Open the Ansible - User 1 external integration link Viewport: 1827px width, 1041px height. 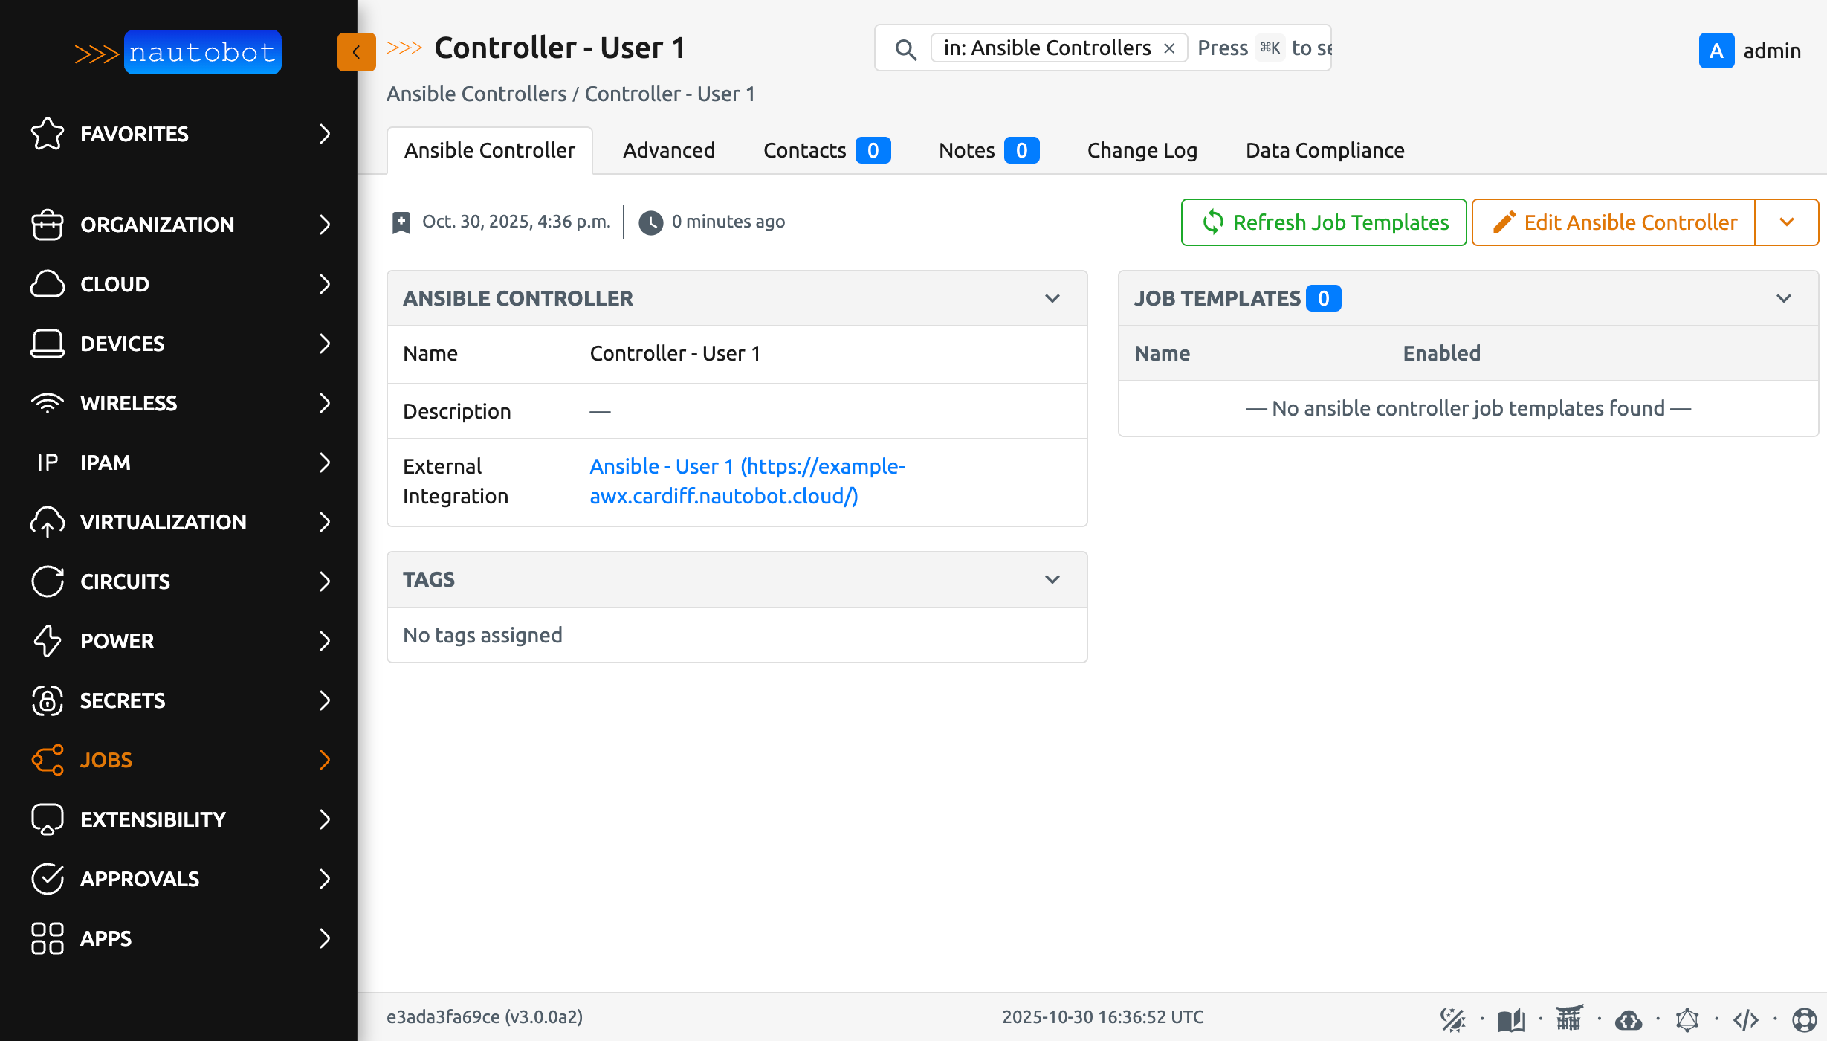click(746, 481)
